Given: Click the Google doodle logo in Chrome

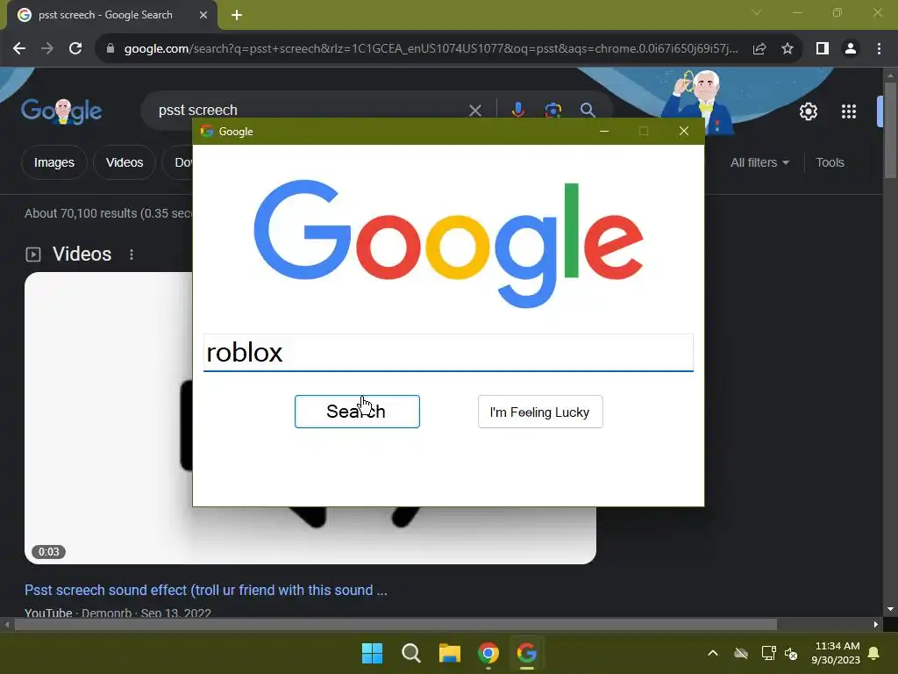Looking at the screenshot, I should (x=61, y=111).
